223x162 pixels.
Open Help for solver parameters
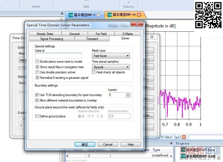point(131,144)
